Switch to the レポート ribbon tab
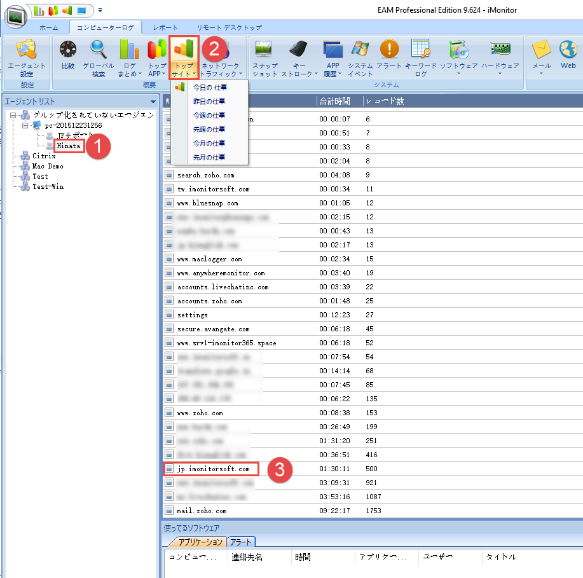 point(165,27)
